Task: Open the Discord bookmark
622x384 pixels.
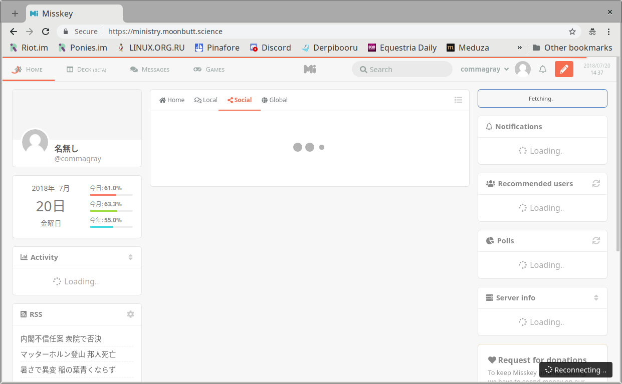Action: coord(271,48)
